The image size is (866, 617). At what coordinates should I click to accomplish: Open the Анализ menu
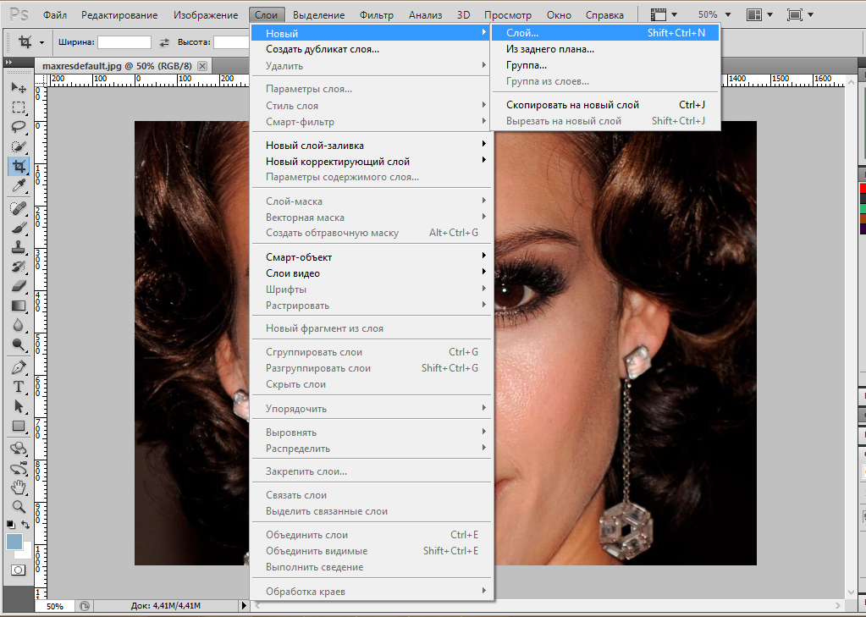(x=425, y=15)
